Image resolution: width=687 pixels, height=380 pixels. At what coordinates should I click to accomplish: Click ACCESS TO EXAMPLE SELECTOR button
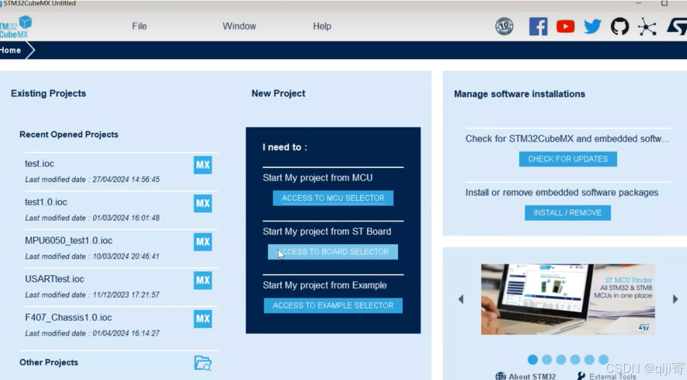click(333, 305)
